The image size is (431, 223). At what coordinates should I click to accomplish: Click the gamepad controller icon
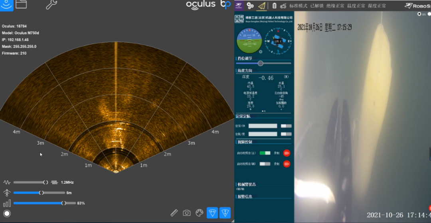(x=283, y=6)
